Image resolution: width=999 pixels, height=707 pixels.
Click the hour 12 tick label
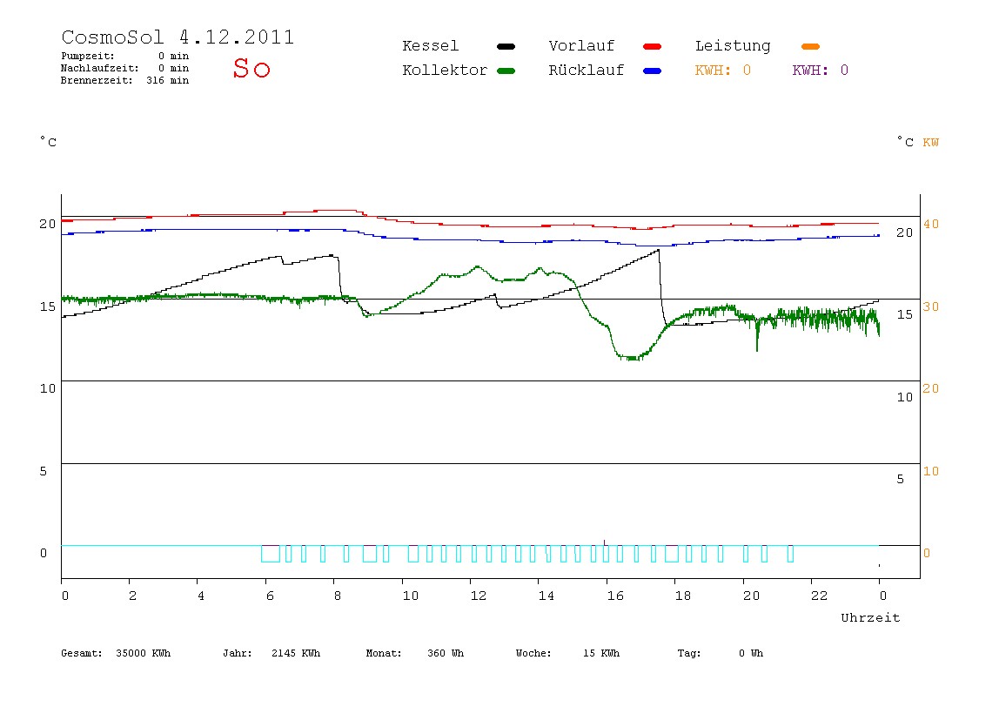pos(479,596)
